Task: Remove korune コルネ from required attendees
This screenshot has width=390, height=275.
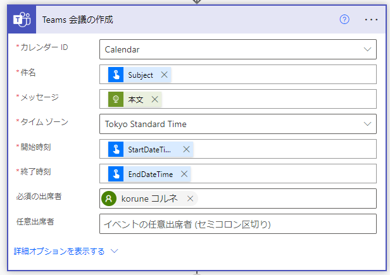Action: [x=191, y=199]
